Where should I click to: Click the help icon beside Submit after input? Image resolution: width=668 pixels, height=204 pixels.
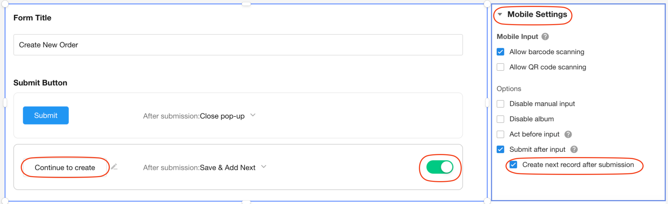pyautogui.click(x=574, y=150)
